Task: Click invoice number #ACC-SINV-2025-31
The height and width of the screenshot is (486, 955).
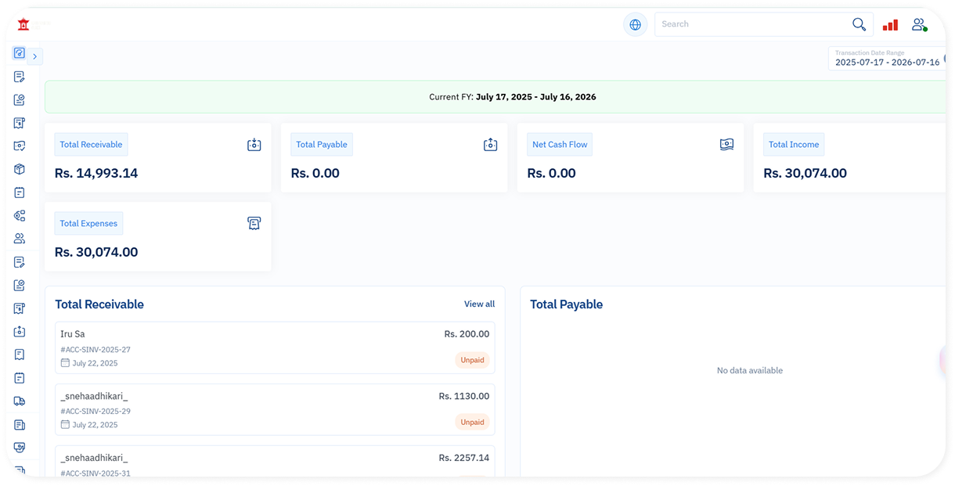Action: point(95,473)
